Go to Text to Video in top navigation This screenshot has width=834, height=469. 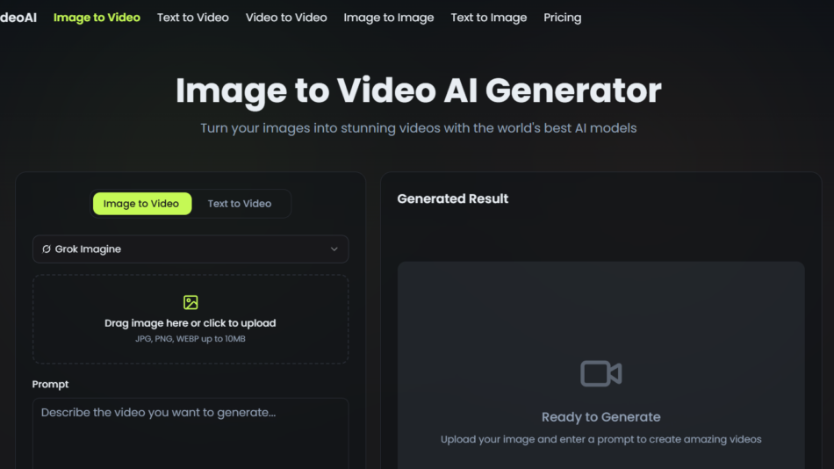tap(193, 18)
